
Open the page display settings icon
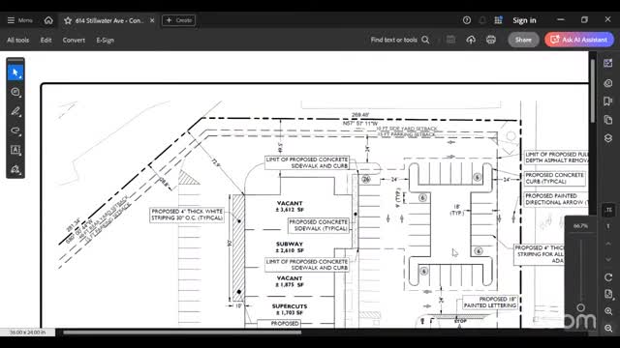(x=608, y=294)
